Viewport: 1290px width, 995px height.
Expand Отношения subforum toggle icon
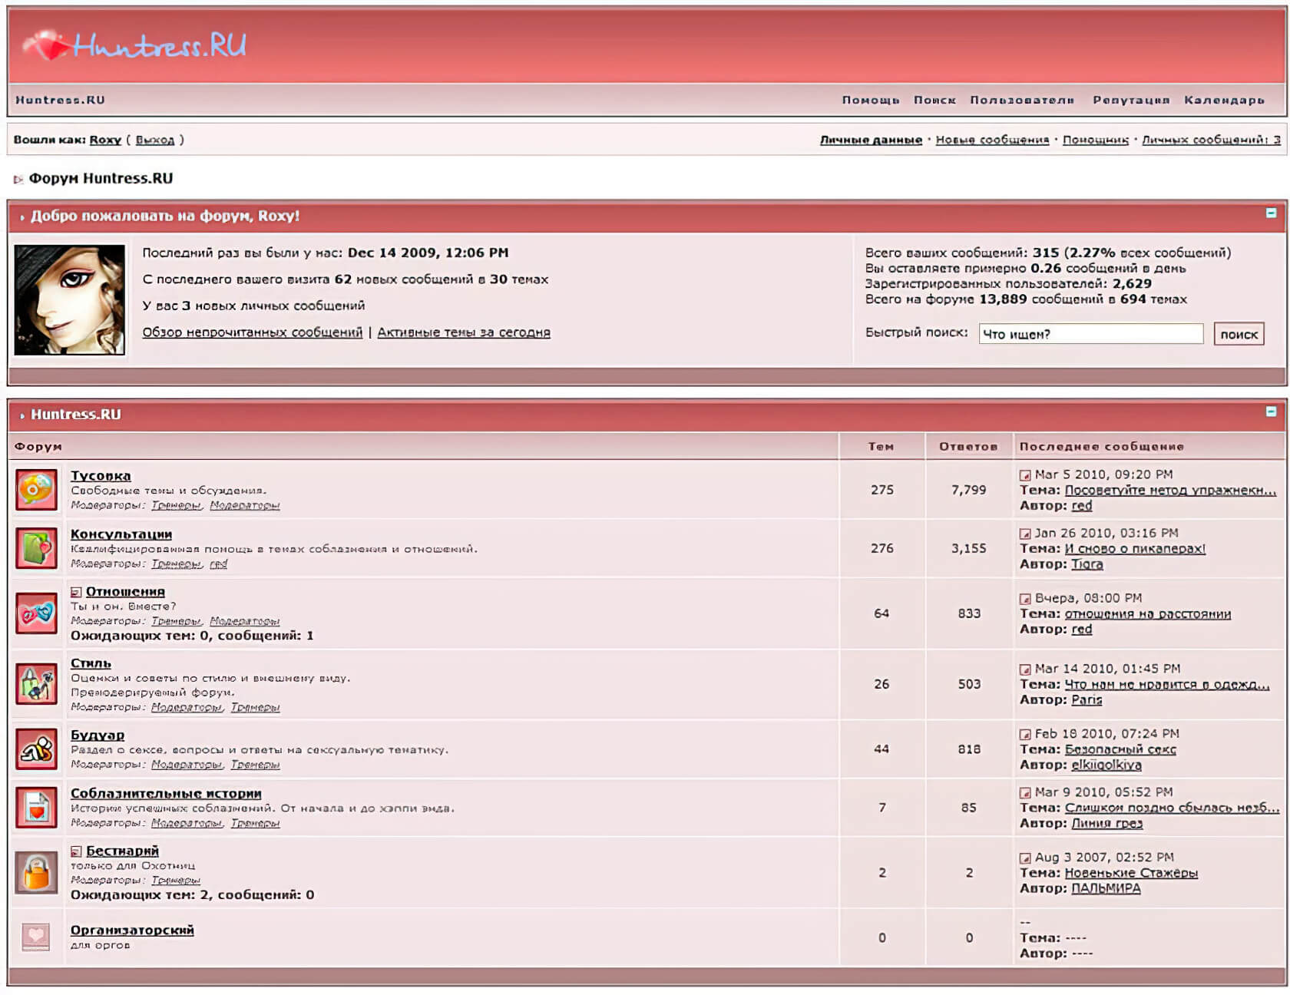click(x=76, y=592)
